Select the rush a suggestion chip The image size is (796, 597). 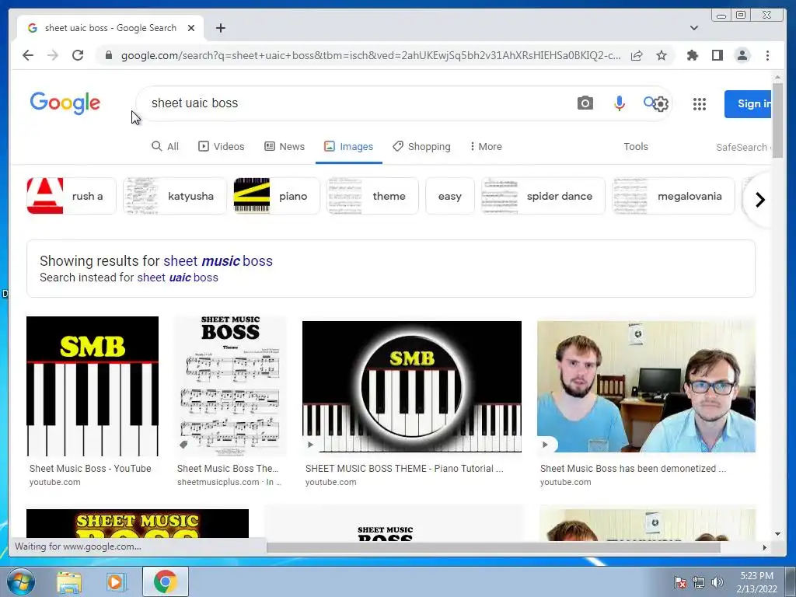72,196
